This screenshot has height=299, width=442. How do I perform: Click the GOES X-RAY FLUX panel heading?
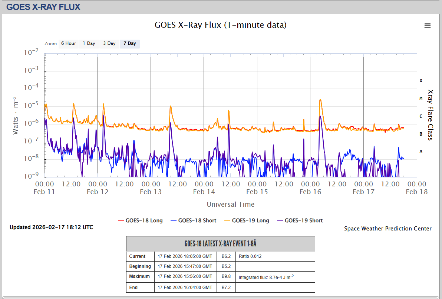[x=43, y=7]
